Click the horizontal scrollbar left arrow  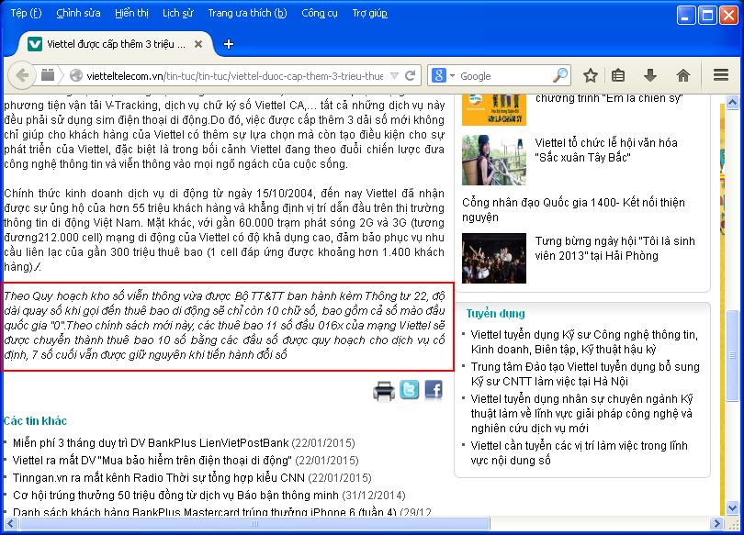[10, 524]
